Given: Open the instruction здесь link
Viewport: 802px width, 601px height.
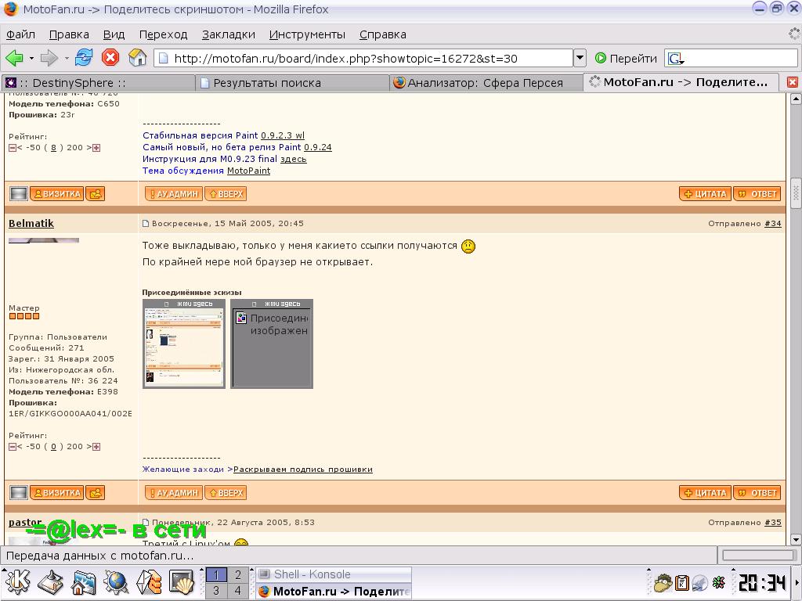Looking at the screenshot, I should pos(293,159).
